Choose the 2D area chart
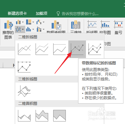Viewport: 125px width, 124px height. coord(24,116)
